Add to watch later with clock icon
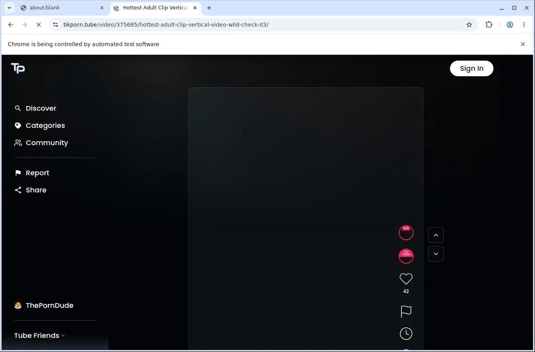Image resolution: width=535 pixels, height=352 pixels. point(406,333)
